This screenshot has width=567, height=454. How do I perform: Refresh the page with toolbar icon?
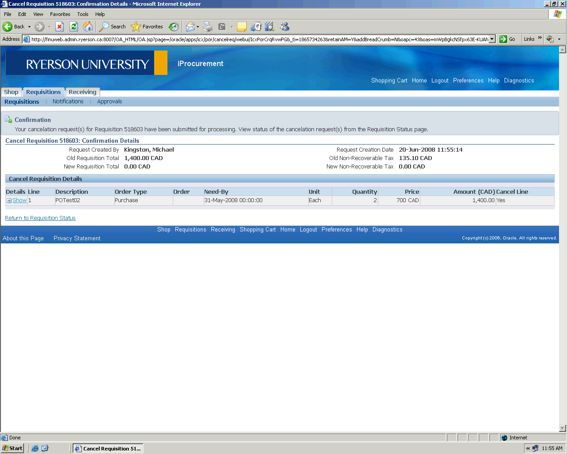[74, 27]
